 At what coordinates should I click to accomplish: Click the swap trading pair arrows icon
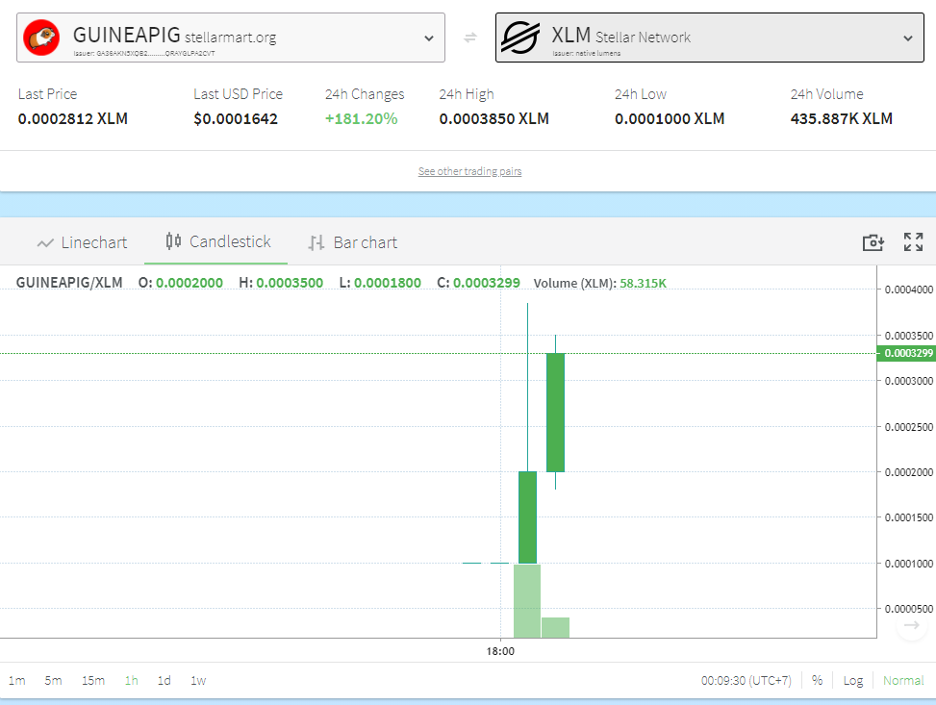pyautogui.click(x=470, y=38)
